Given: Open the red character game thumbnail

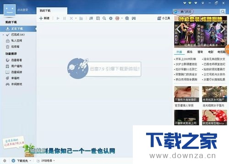Looking at the screenshot, I should click(214, 118).
